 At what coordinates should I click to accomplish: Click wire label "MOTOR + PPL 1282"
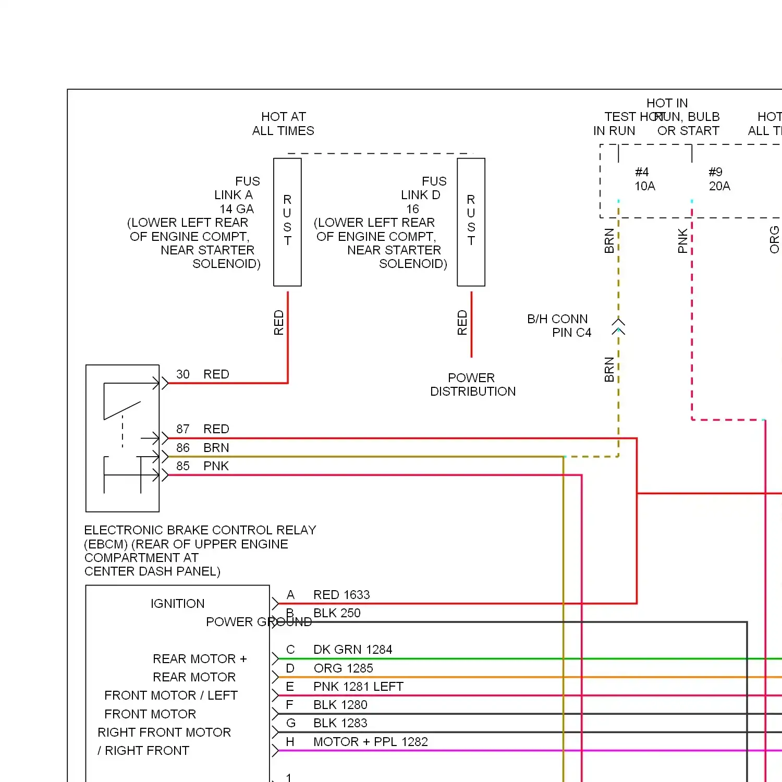click(x=371, y=742)
